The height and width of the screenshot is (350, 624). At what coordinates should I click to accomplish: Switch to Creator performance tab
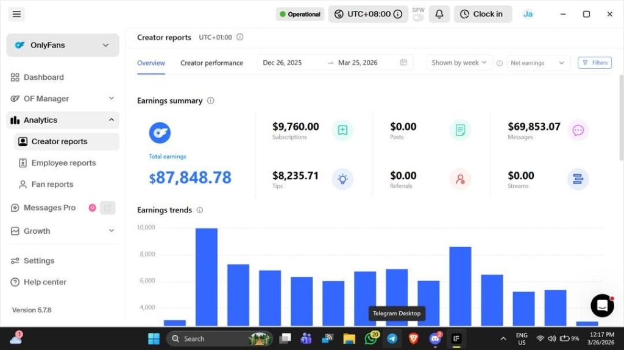[211, 63]
